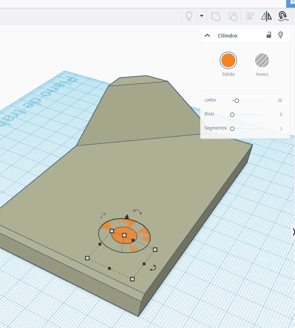Click the Segmentos slider handle
The width and height of the screenshot is (295, 328).
(232, 129)
